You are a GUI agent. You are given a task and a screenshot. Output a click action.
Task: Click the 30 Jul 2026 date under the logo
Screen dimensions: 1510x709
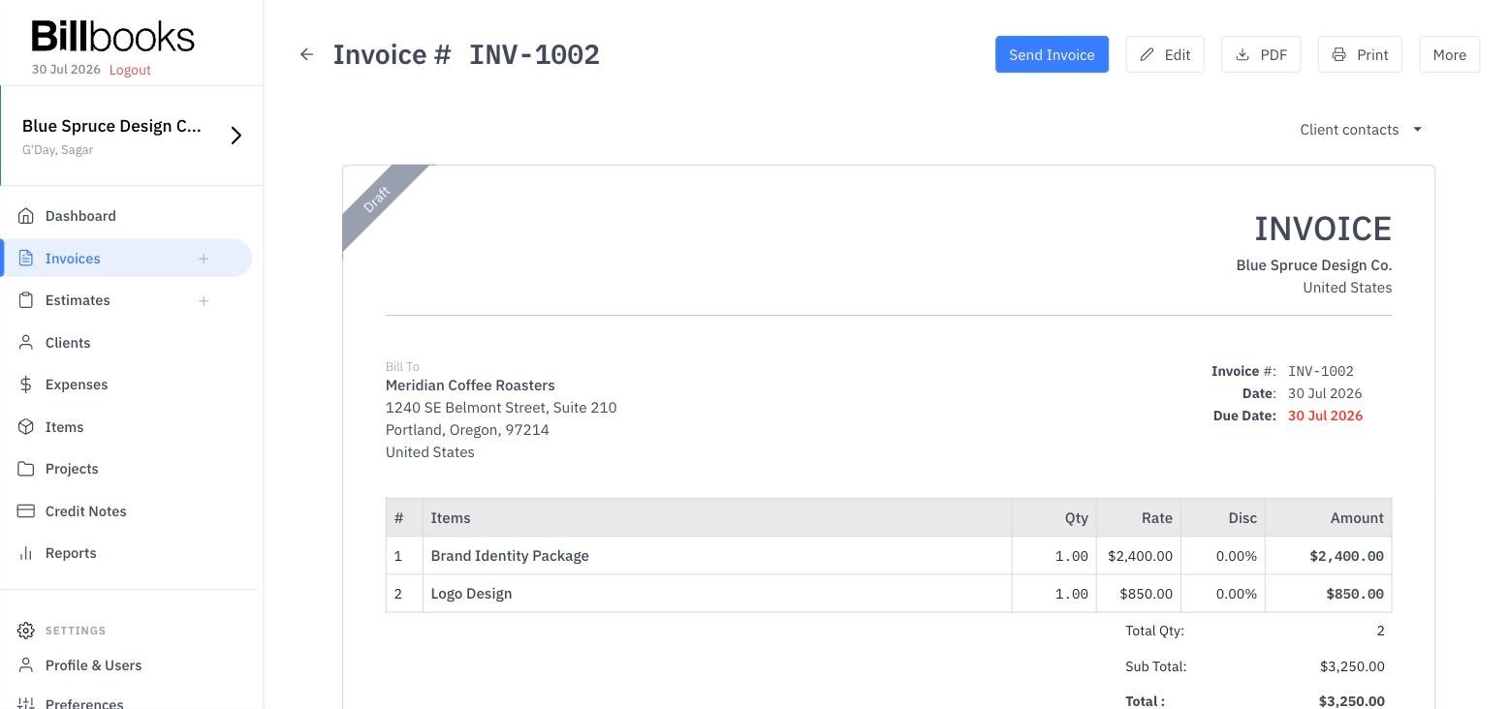tap(66, 70)
